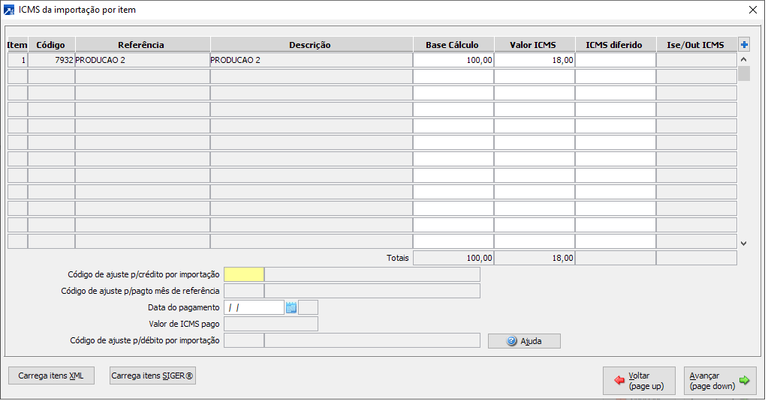
Task: Click the Código column header
Action: coord(52,44)
